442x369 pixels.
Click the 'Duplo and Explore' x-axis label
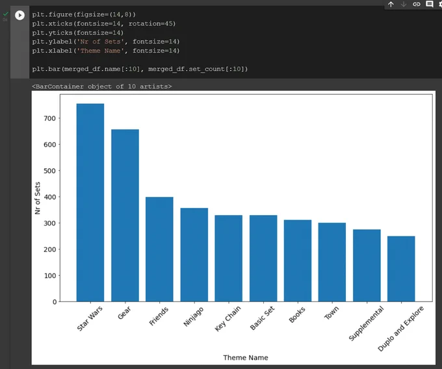400,329
